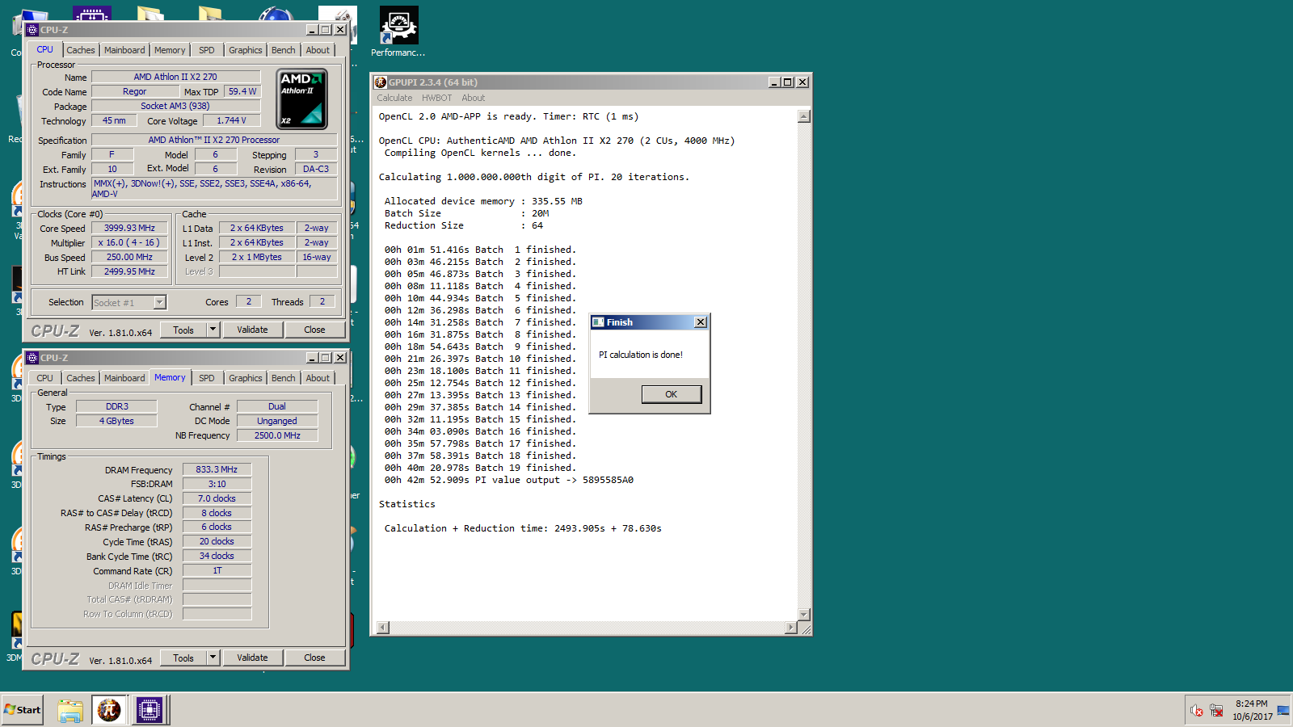Confirm OK in the Finish dialog
The image size is (1293, 727).
pos(672,394)
